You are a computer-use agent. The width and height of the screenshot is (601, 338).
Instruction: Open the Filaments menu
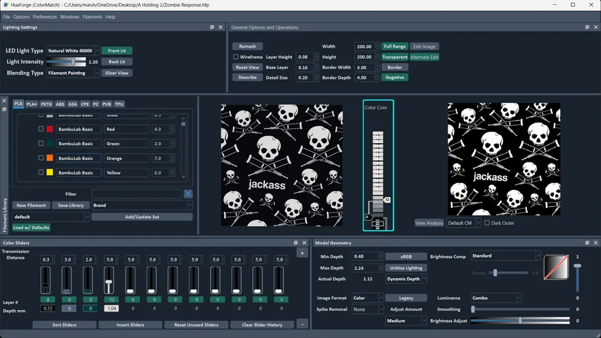93,17
